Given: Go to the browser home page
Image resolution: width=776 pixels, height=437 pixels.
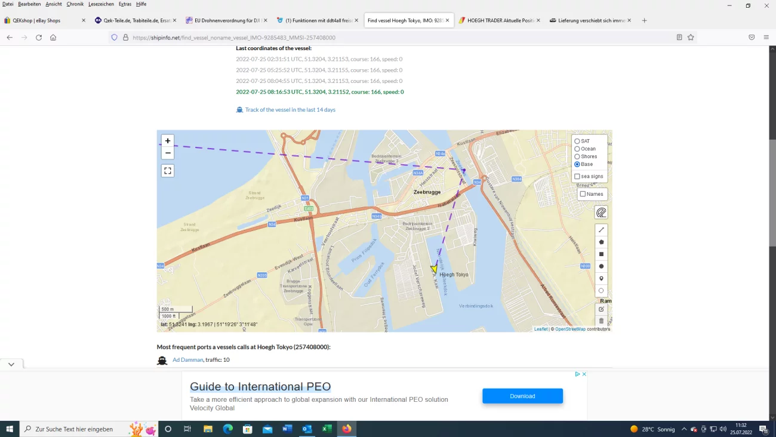Looking at the screenshot, I should (x=53, y=37).
